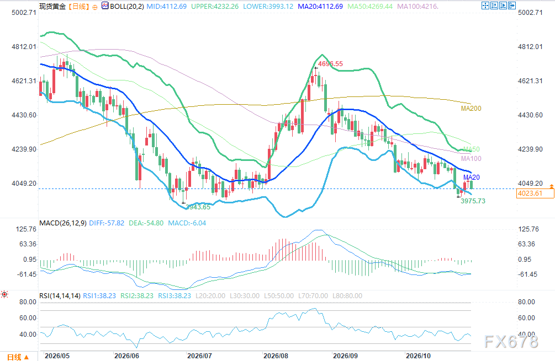
Task: Click the orange alert marker above price tag
Action: tap(552, 186)
